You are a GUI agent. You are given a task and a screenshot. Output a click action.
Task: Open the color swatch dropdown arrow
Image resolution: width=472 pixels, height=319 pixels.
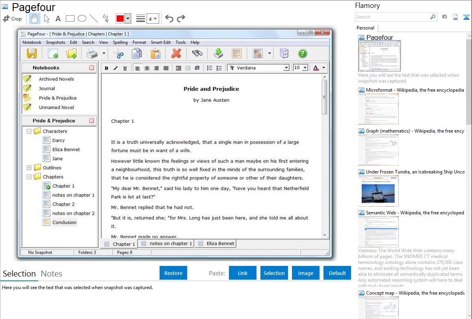click(128, 18)
